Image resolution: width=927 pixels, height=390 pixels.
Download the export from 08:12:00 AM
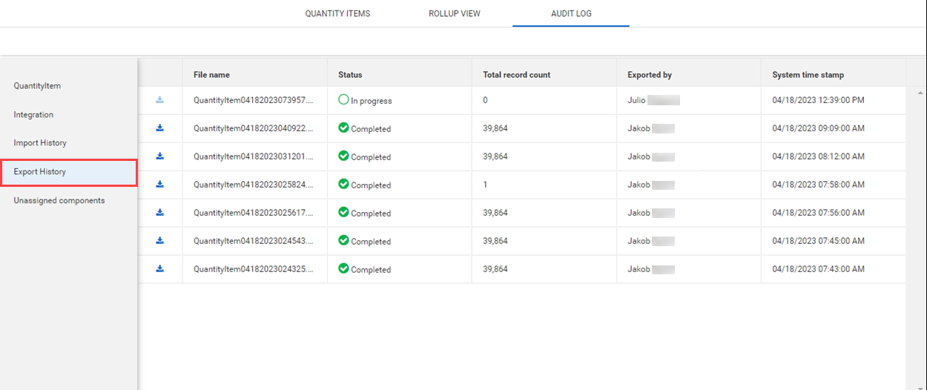pos(159,156)
